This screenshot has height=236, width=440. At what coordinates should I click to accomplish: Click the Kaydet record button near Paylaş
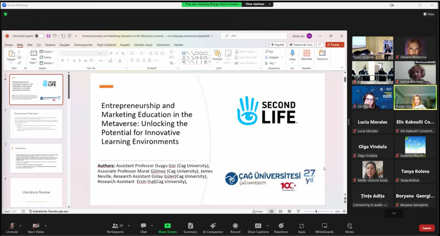[277, 45]
